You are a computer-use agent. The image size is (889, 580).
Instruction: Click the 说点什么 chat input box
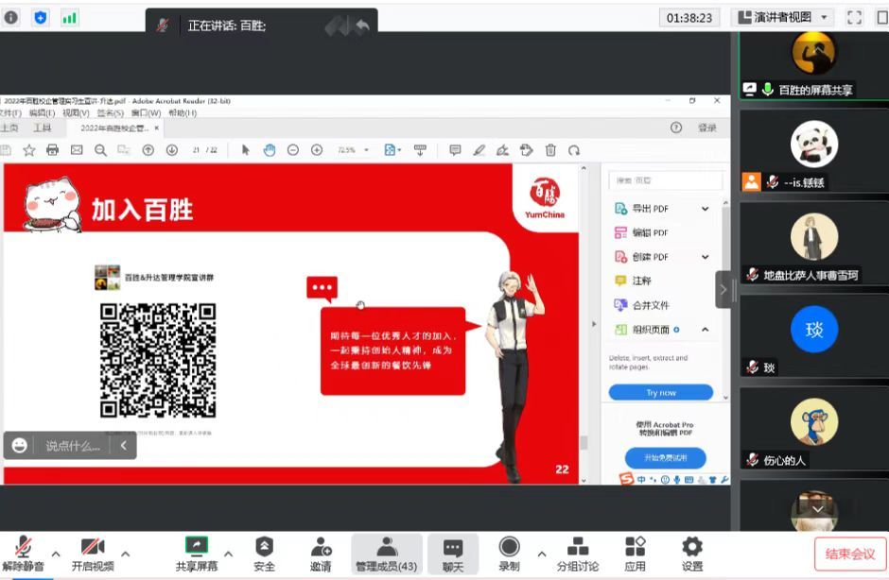coord(73,446)
